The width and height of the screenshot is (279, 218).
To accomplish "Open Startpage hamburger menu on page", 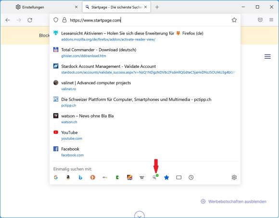I will coord(267,57).
